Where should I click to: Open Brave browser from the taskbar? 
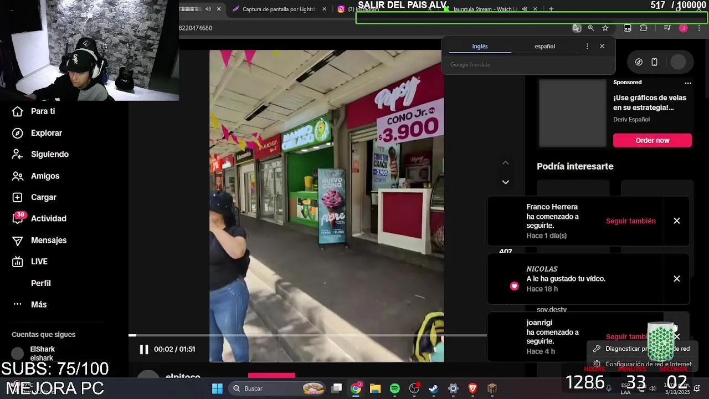point(472,388)
